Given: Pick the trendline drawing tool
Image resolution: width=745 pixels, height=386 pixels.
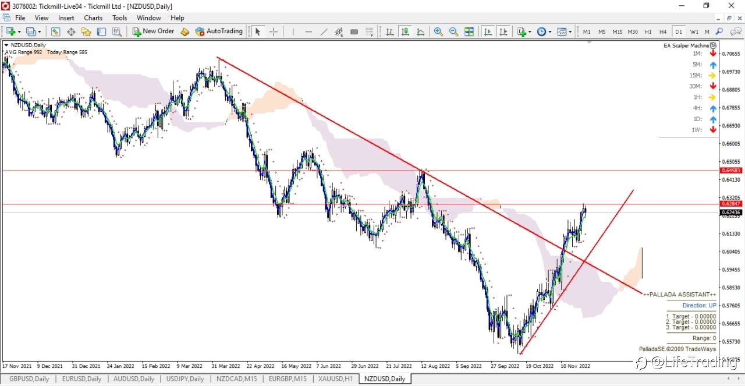Looking at the screenshot, I should (x=324, y=31).
